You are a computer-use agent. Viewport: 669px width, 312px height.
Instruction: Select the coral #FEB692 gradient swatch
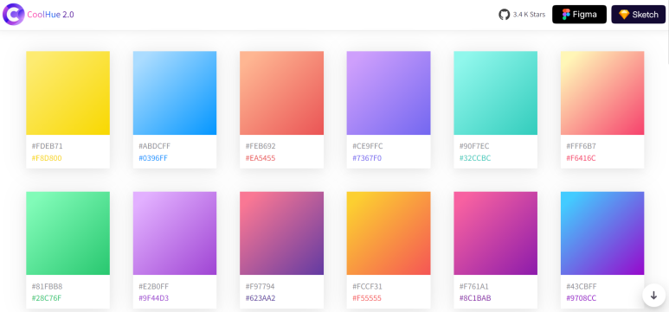tap(281, 93)
